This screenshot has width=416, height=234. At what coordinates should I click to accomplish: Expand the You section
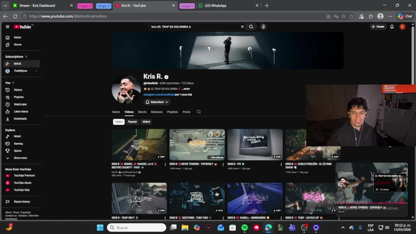point(10,83)
